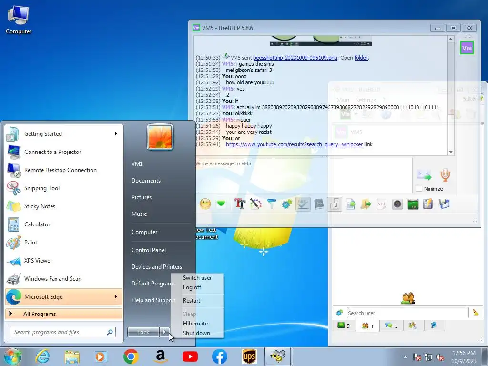Select Shut down from the power menu
488x366 pixels.
click(x=196, y=333)
